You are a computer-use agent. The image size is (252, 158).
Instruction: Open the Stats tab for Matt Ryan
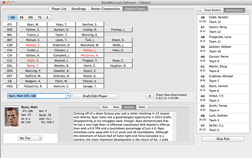(x=105, y=107)
